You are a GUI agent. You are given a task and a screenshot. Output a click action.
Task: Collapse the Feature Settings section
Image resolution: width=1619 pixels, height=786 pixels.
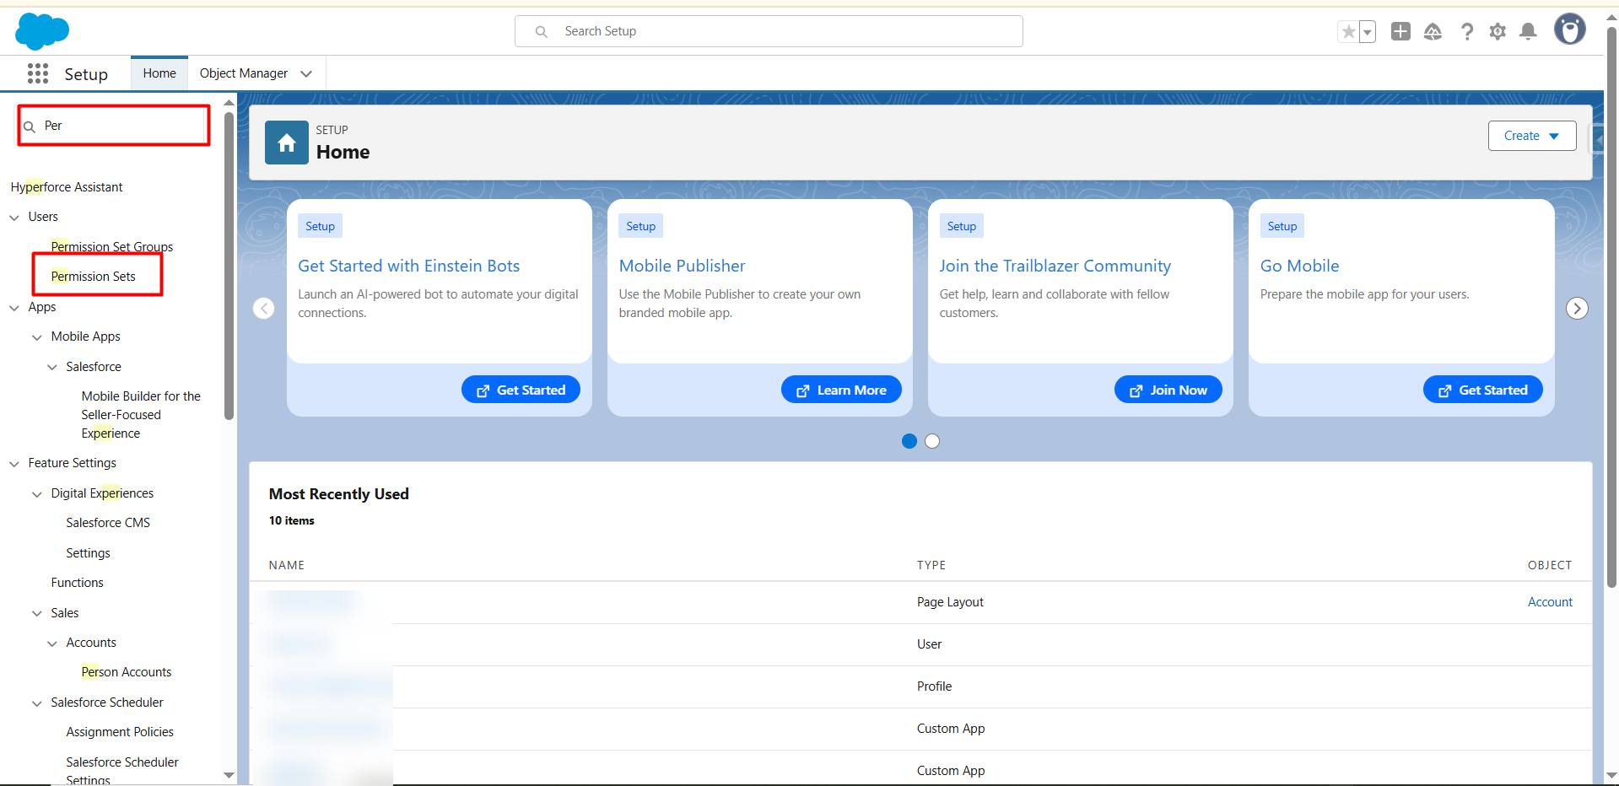pos(14,464)
